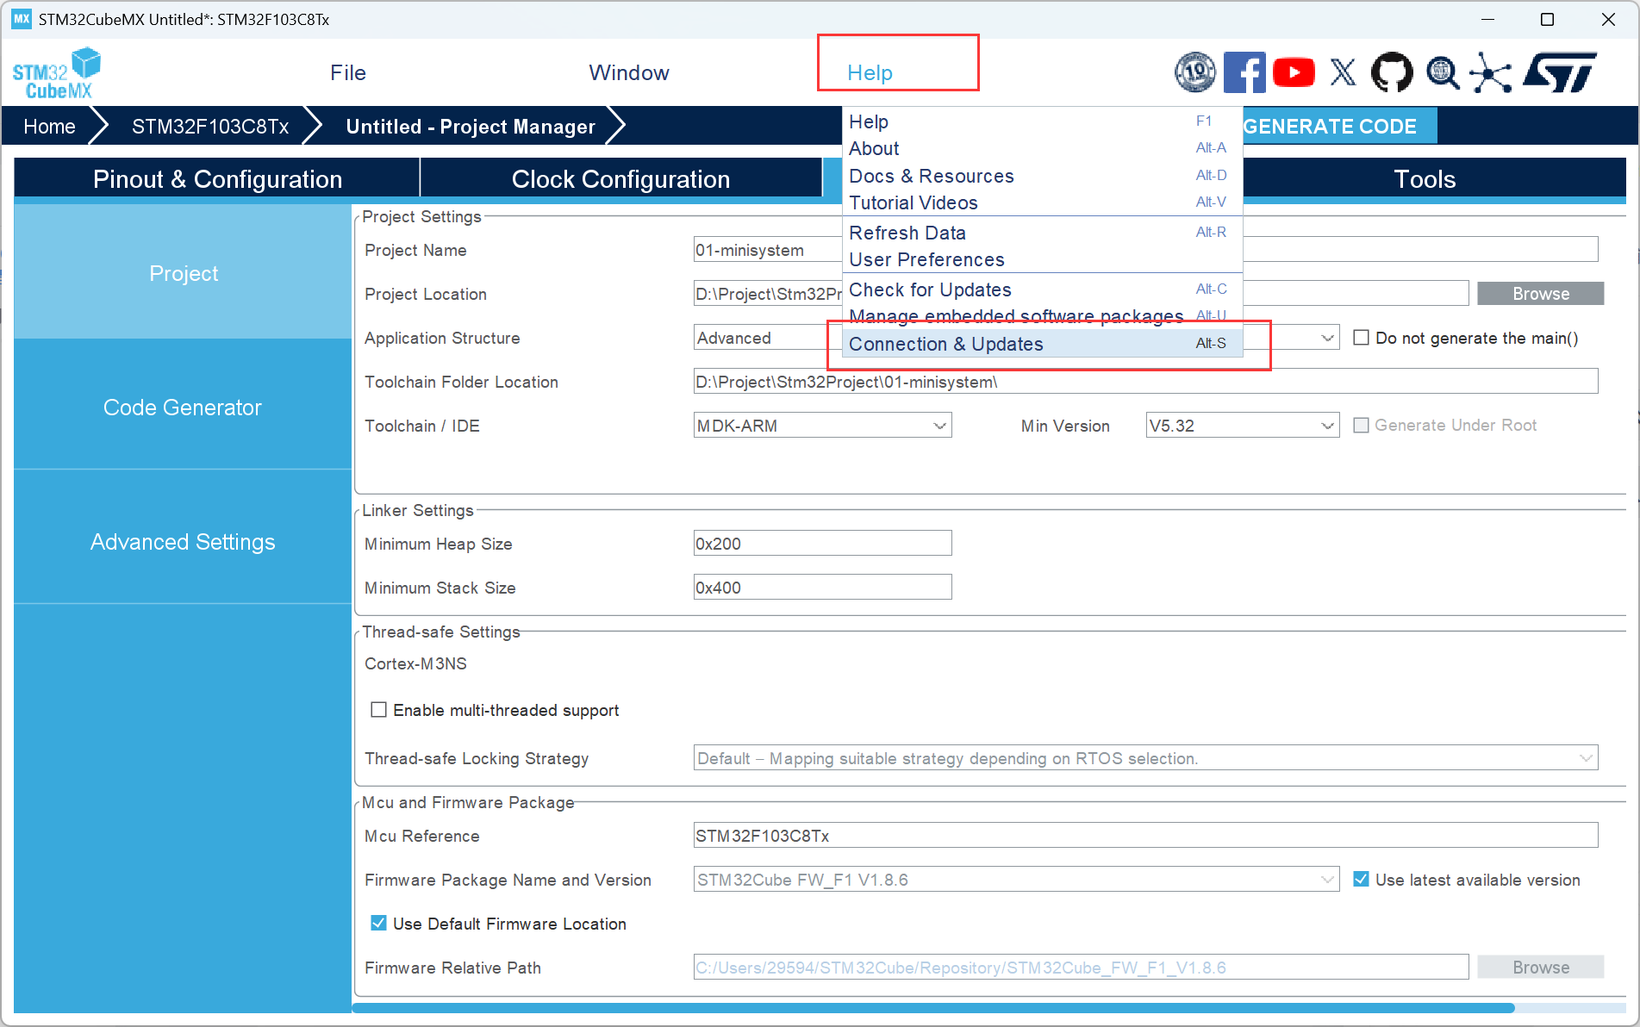Image resolution: width=1640 pixels, height=1027 pixels.
Task: Select 'Check for Updates' menu item
Action: click(1043, 289)
